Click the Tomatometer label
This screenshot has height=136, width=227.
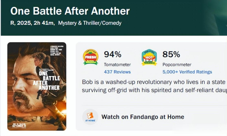pyautogui.click(x=117, y=65)
